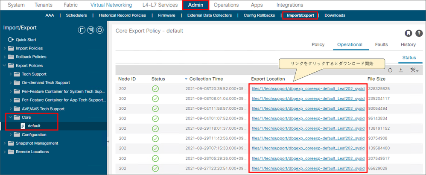Screen dimensions: 426x175
Task: Open the Config Rollbacks submenu
Action: tap(259, 15)
